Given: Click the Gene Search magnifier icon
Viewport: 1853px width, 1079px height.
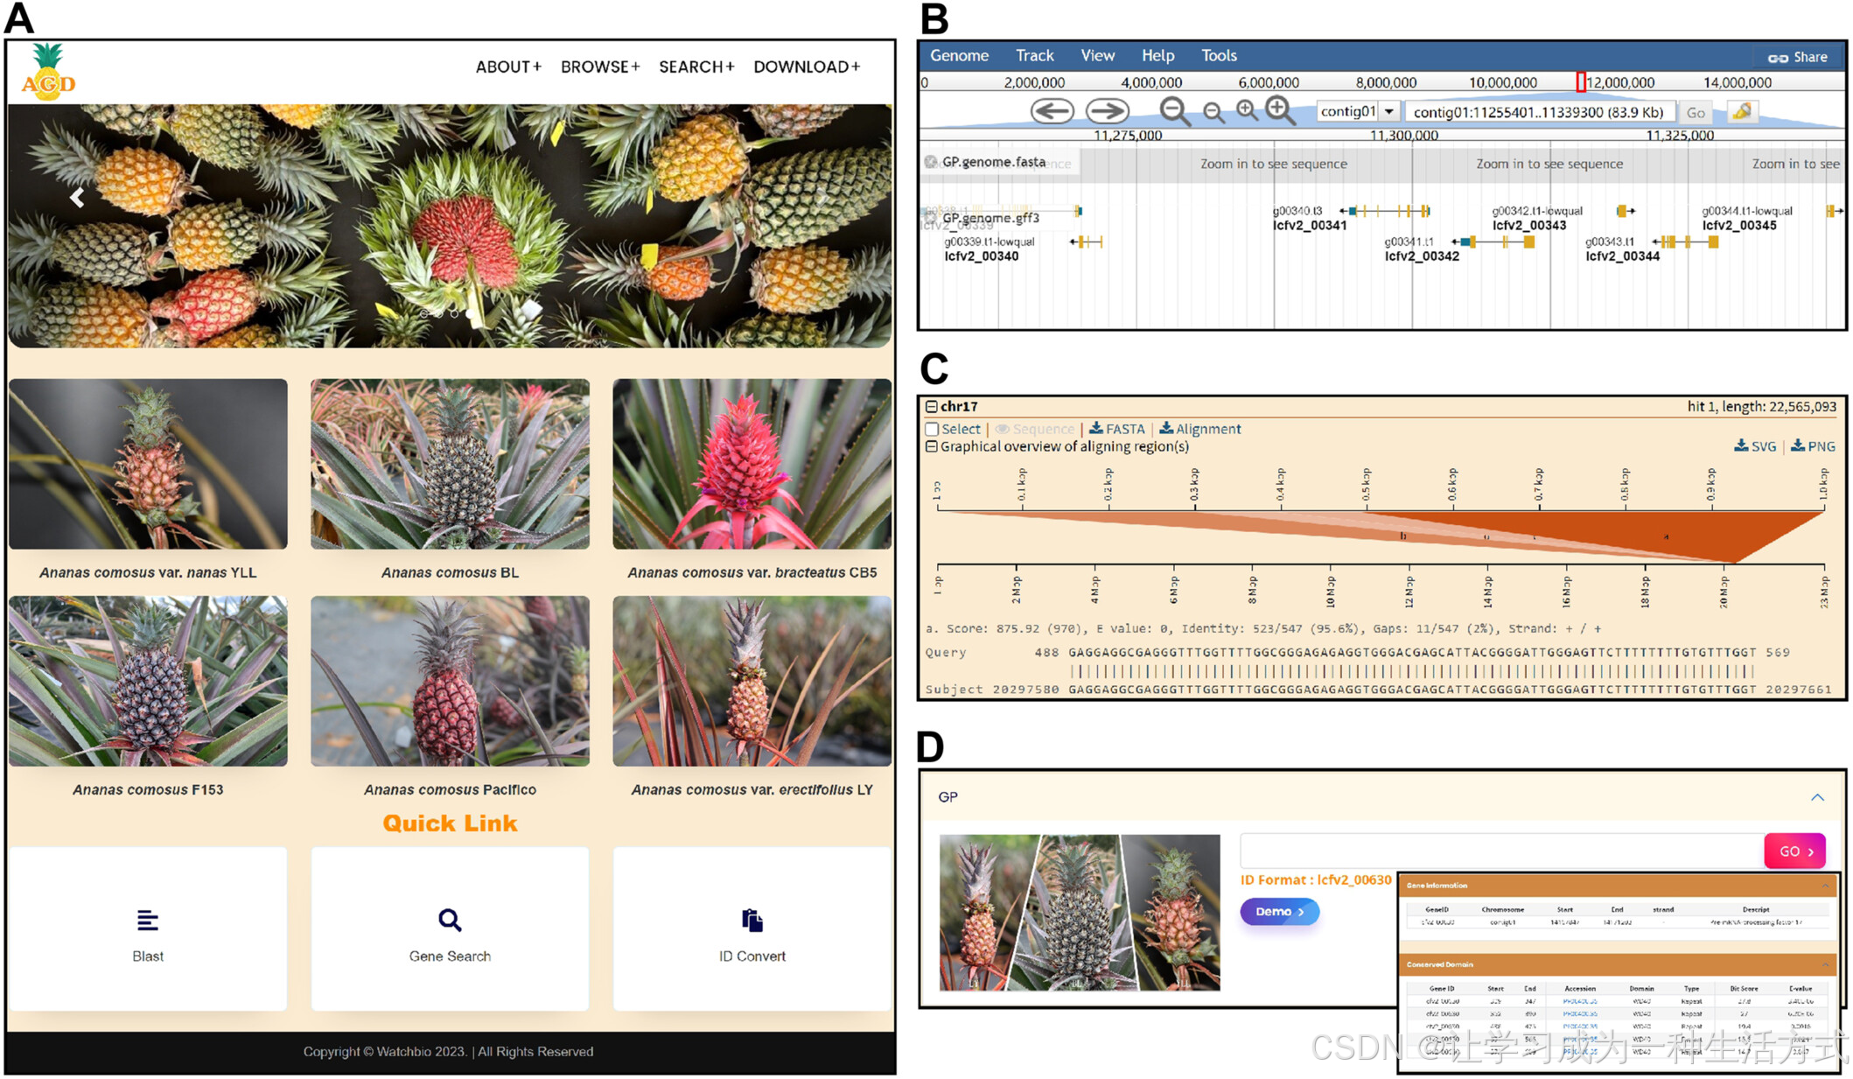Looking at the screenshot, I should point(450,920).
